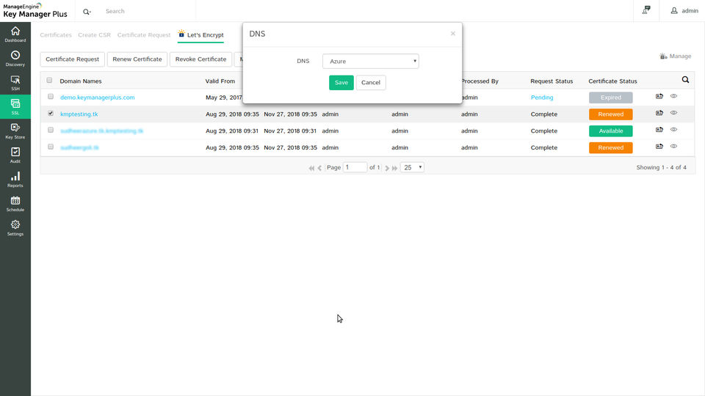Click the Key Manager Plus logo
The width and height of the screenshot is (705, 396).
pyautogui.click(x=35, y=11)
